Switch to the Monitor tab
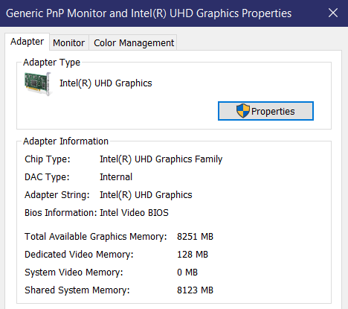Image resolution: width=348 pixels, height=309 pixels. pos(69,42)
